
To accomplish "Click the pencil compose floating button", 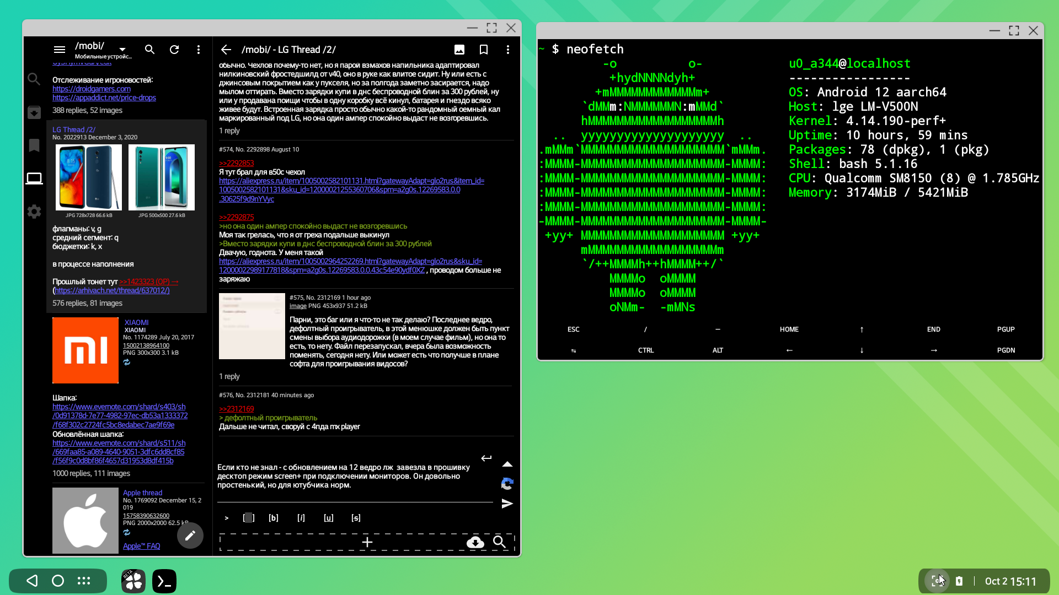I will point(190,535).
